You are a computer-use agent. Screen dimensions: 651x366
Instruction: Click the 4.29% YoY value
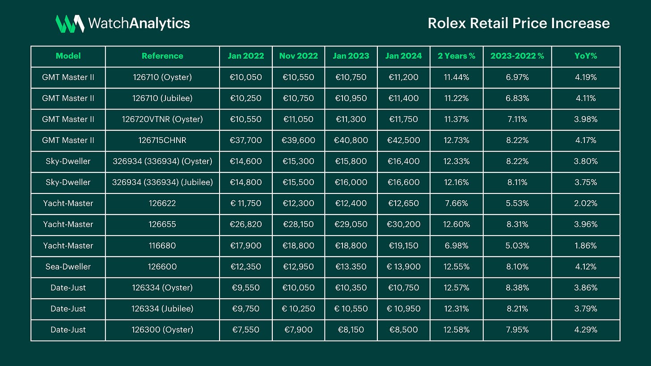pos(586,329)
